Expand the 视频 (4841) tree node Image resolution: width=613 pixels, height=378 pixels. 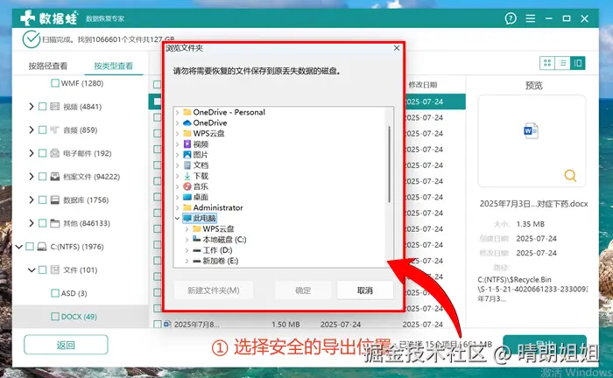(x=32, y=107)
